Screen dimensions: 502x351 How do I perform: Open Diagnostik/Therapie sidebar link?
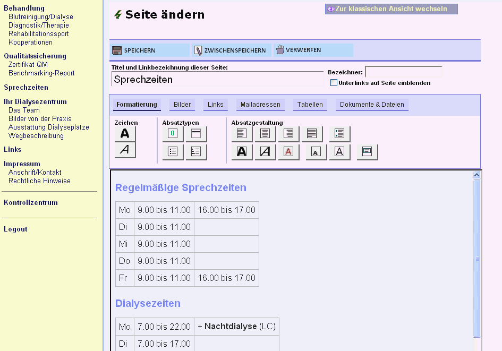38,25
